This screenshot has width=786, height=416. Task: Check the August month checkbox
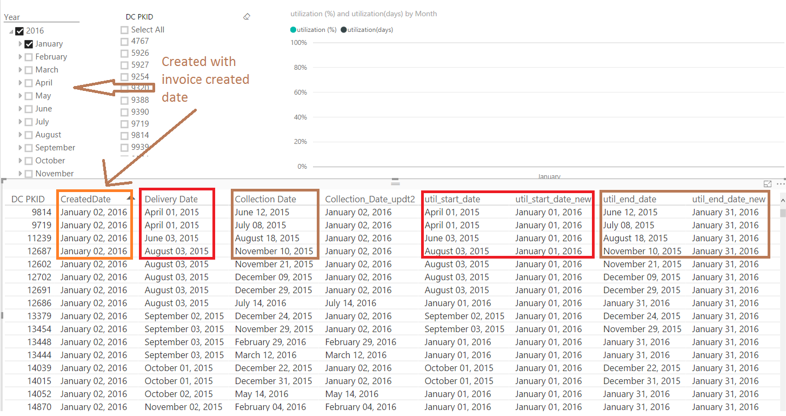point(29,135)
